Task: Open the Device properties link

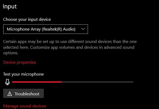Action: (20, 62)
